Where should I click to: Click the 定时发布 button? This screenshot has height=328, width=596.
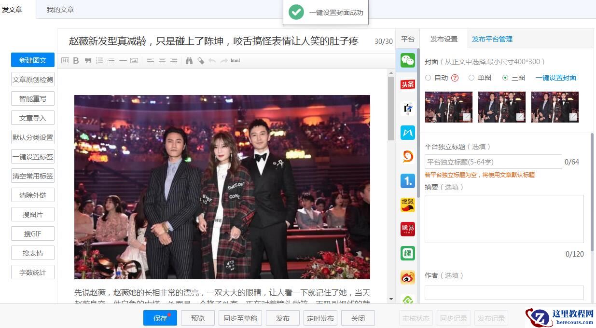click(x=320, y=318)
